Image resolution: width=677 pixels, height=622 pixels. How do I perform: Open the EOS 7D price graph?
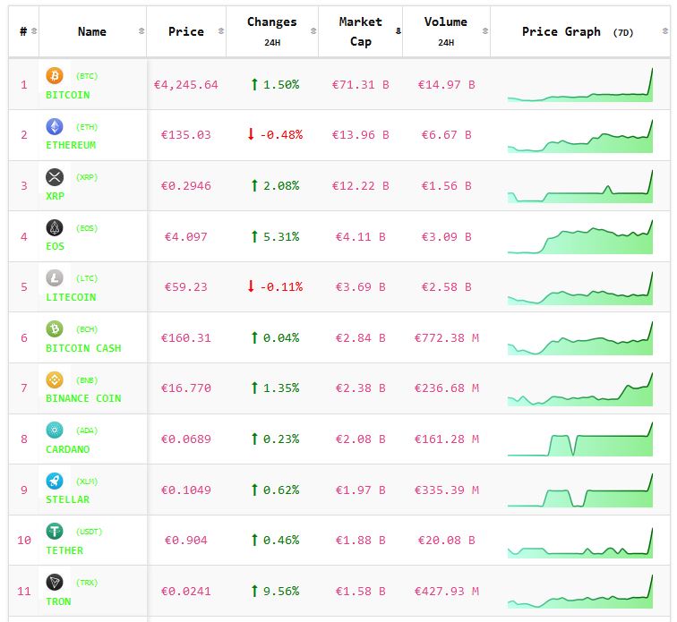tap(579, 237)
